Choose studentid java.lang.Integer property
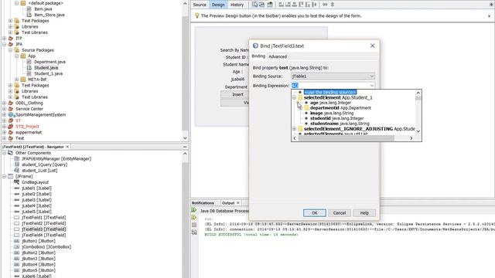 pos(337,118)
